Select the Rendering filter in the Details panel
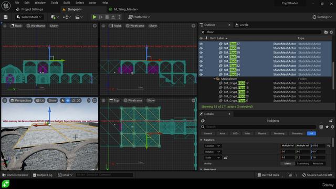The image size is (336, 189). pyautogui.click(x=279, y=133)
